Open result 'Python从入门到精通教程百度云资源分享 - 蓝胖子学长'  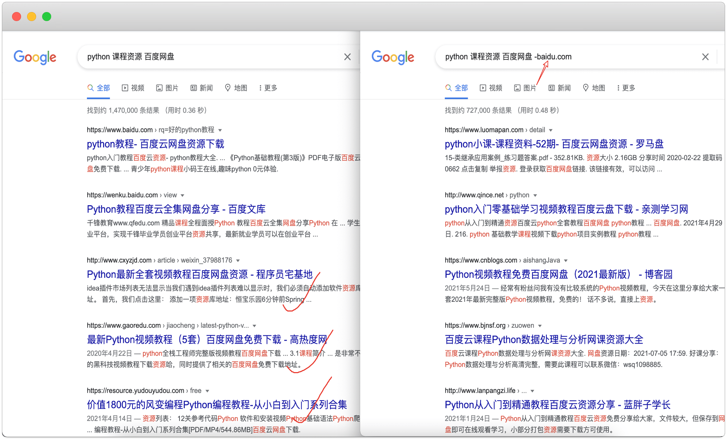click(558, 405)
